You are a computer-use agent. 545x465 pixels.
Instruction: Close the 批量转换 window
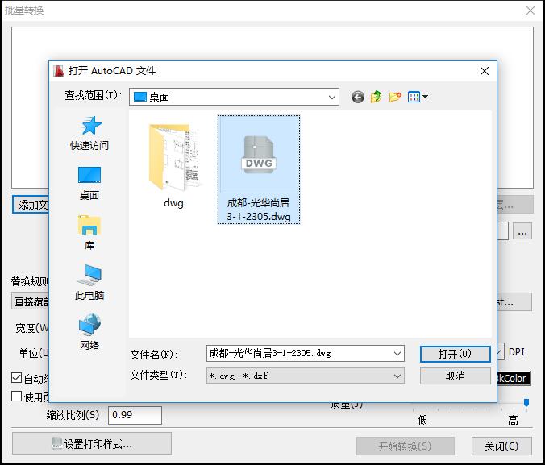(x=530, y=10)
